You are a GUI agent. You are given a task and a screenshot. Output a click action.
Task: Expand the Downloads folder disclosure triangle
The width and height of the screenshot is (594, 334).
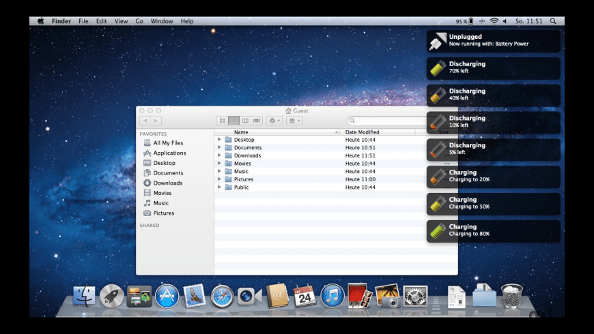coord(219,155)
